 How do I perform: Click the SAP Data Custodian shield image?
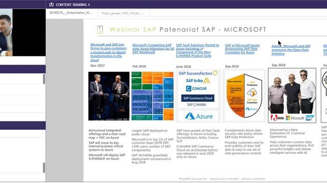(244, 96)
